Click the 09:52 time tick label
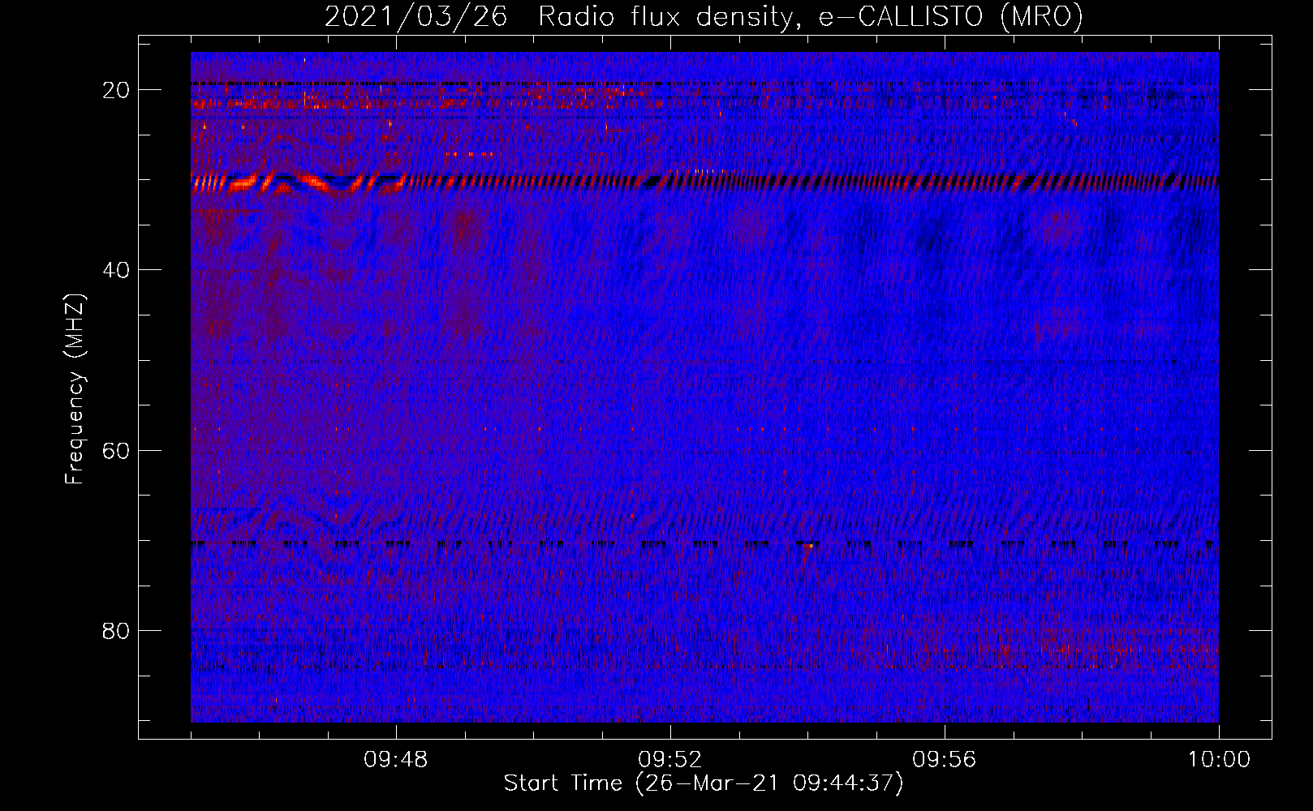The width and height of the screenshot is (1313, 811). tap(670, 760)
